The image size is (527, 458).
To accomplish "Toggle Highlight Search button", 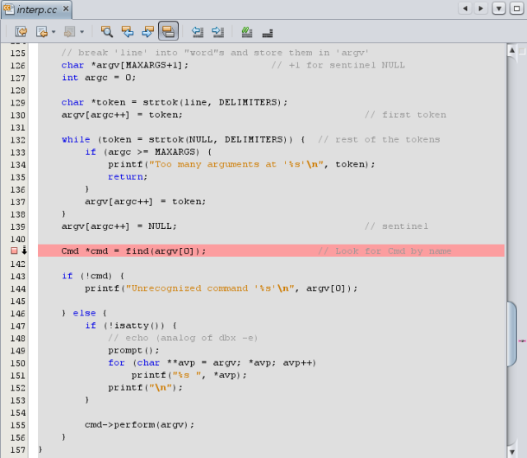I will (168, 31).
